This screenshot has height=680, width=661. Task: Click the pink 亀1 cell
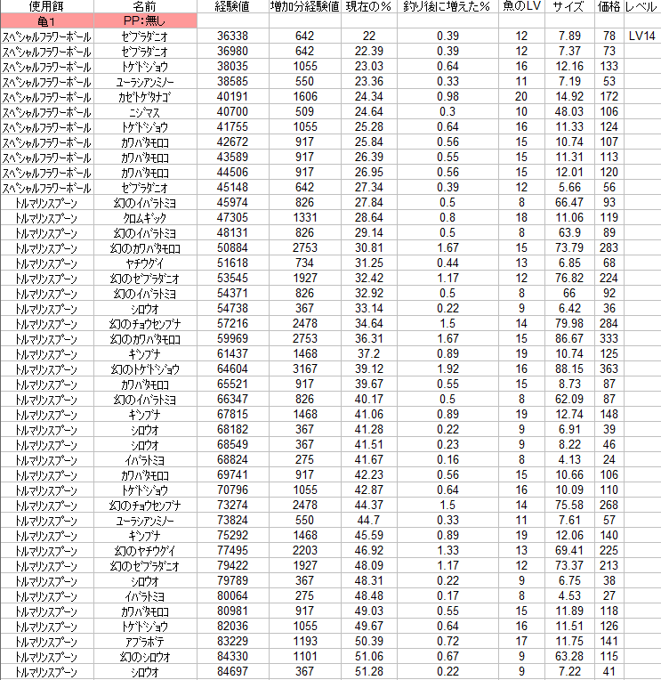pyautogui.click(x=47, y=20)
